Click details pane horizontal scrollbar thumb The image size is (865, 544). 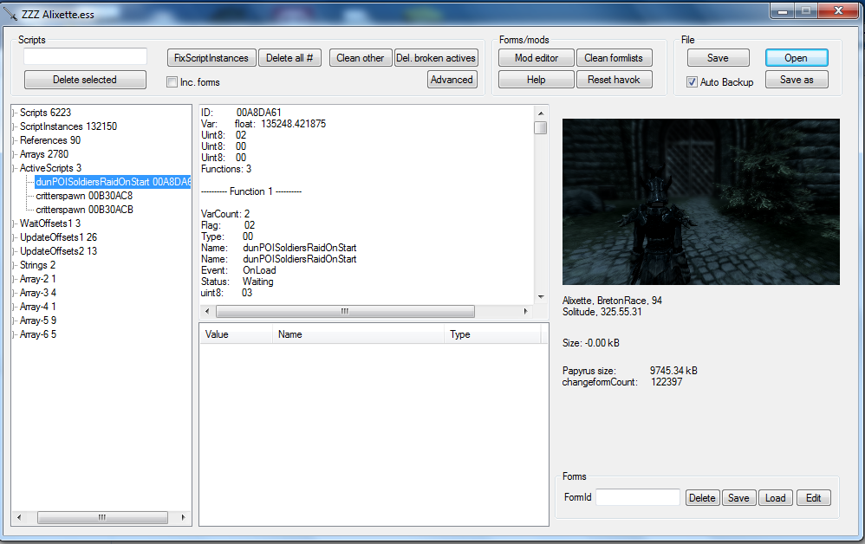(x=345, y=311)
